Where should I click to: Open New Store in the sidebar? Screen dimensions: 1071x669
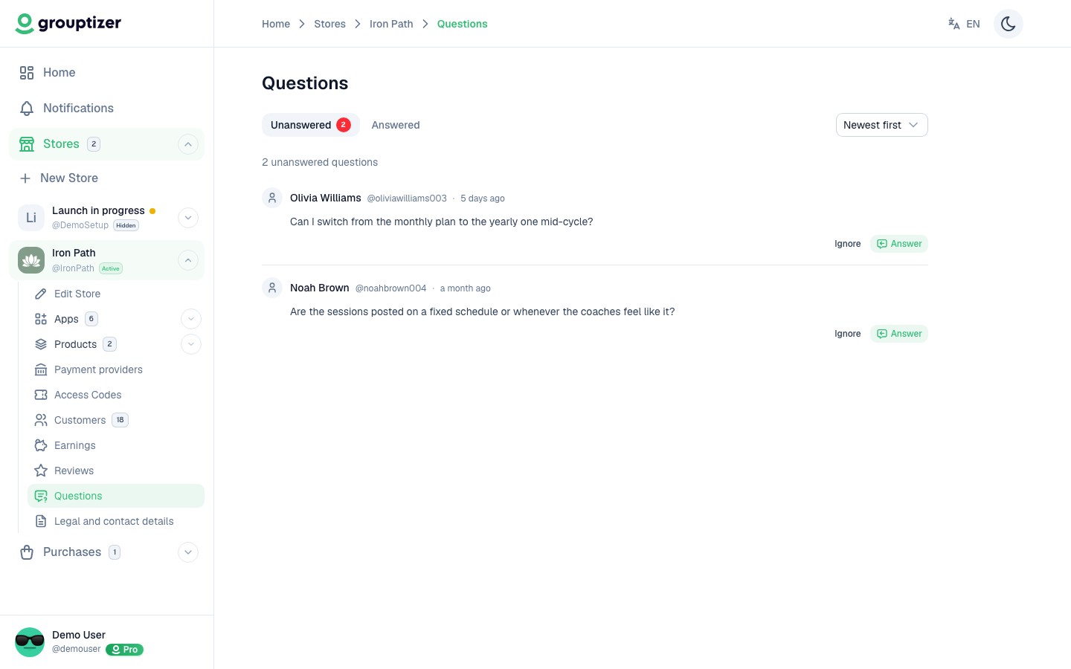tap(106, 178)
